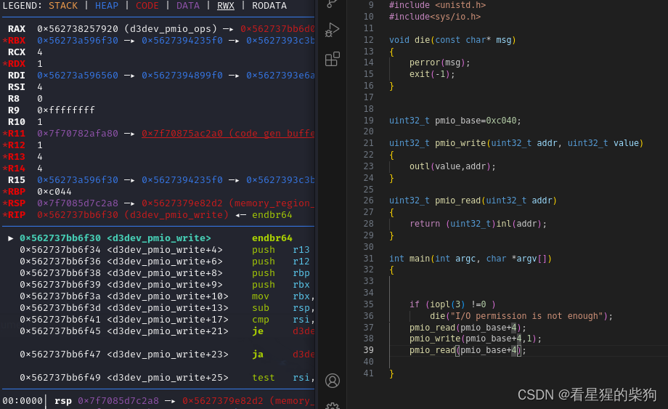Image resolution: width=668 pixels, height=409 pixels.
Task: Select the R9 value 0xffffffff
Action: [66, 110]
